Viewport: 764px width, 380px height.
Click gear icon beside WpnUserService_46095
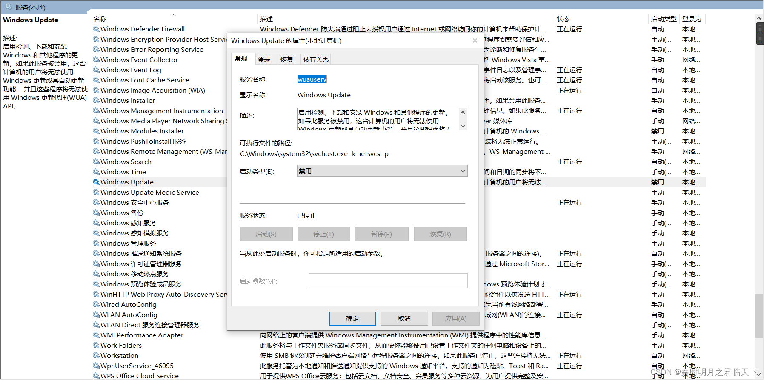click(96, 366)
